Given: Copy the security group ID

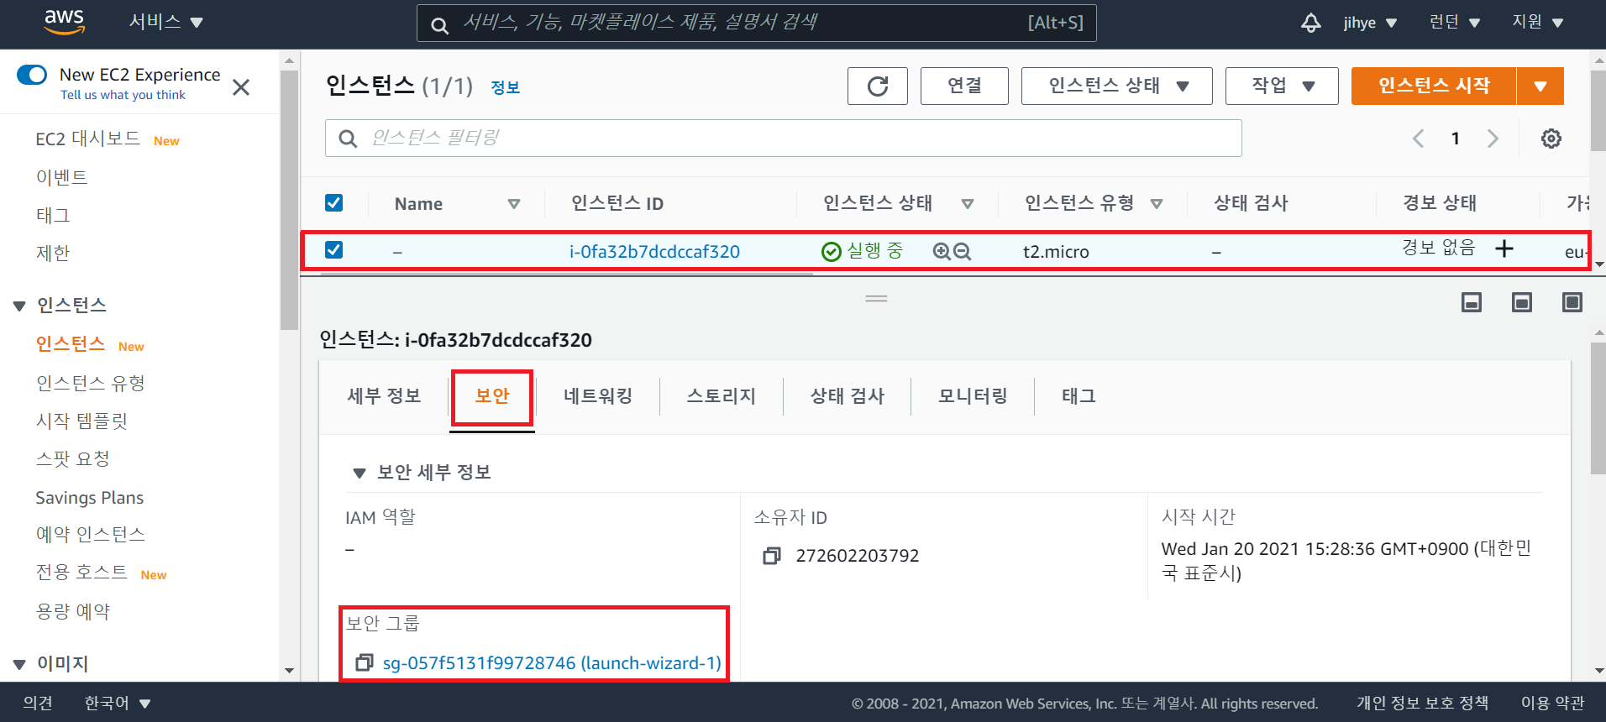Looking at the screenshot, I should 364,663.
